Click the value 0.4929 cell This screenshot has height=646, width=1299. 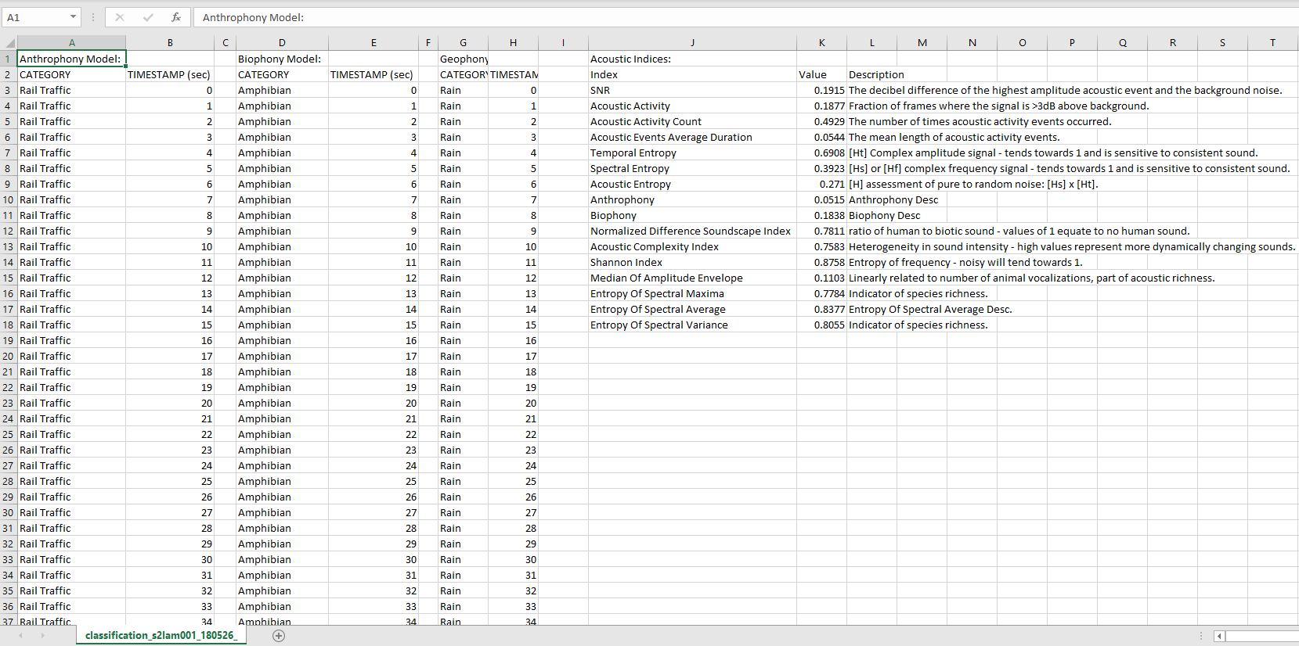821,121
